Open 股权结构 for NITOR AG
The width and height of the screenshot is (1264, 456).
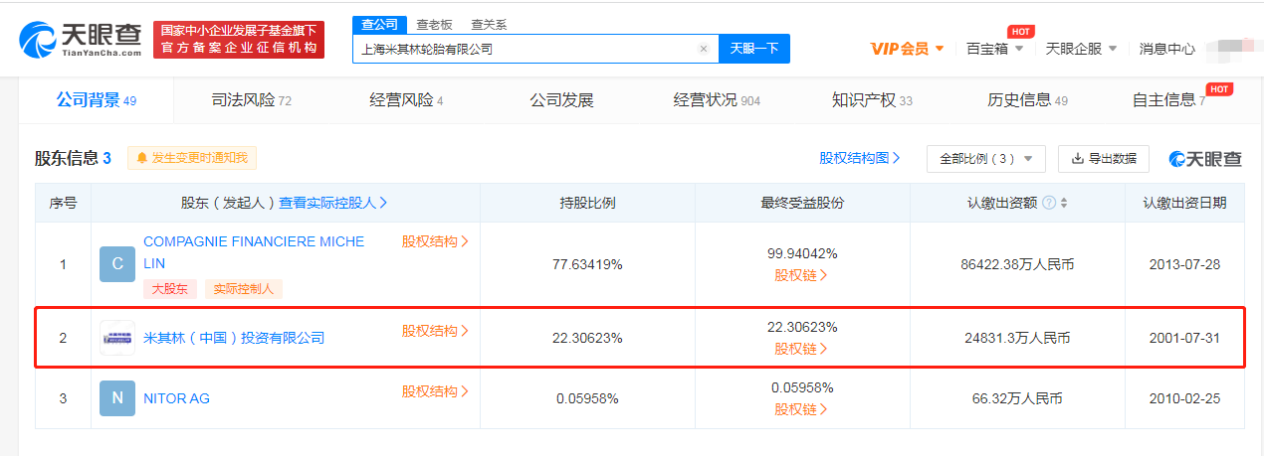435,391
